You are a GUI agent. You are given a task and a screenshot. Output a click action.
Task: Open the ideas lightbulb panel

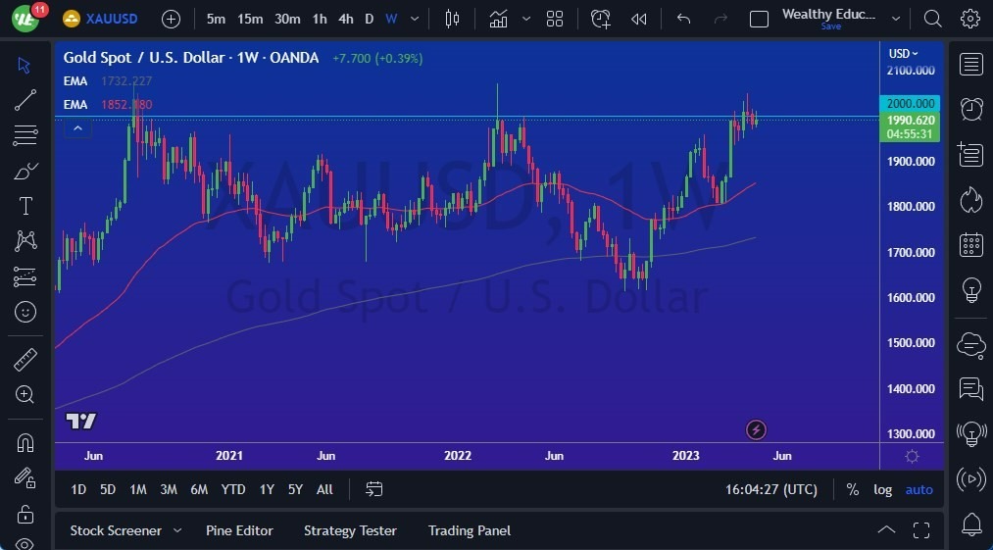[970, 289]
